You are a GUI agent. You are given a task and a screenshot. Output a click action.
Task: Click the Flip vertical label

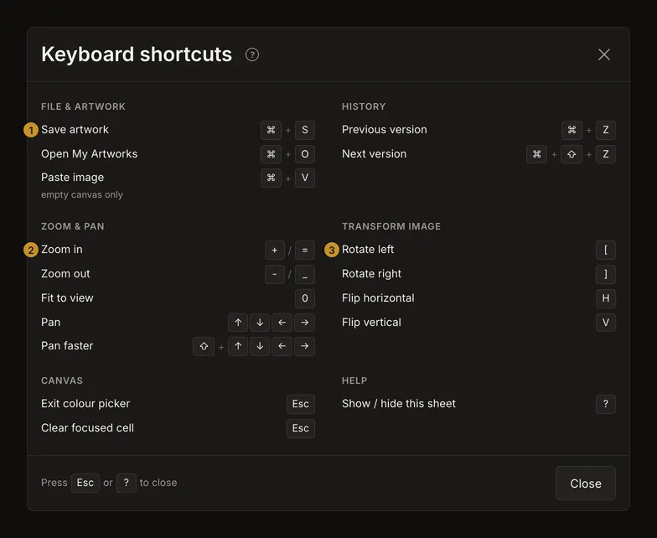click(x=371, y=322)
